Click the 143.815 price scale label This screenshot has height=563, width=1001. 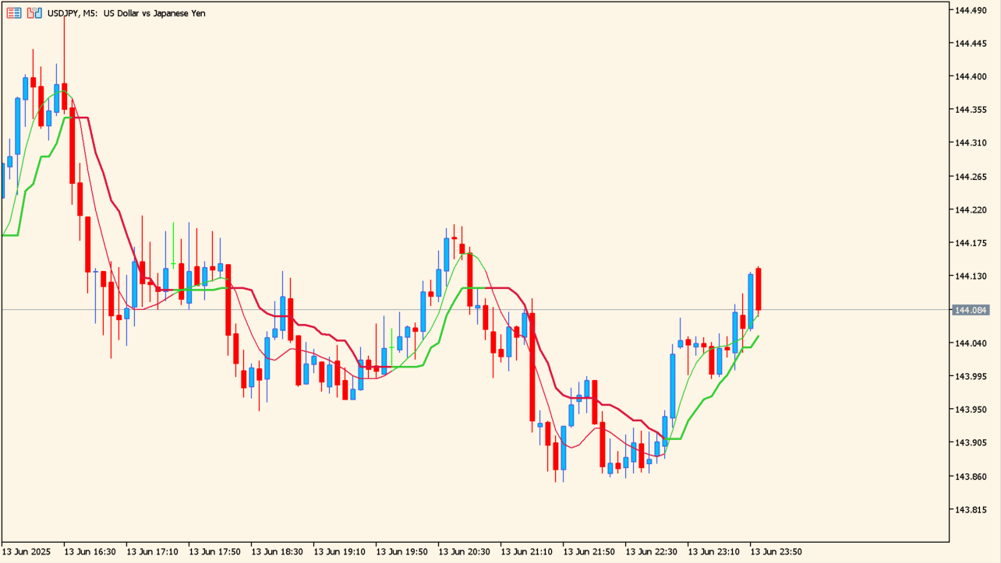971,510
